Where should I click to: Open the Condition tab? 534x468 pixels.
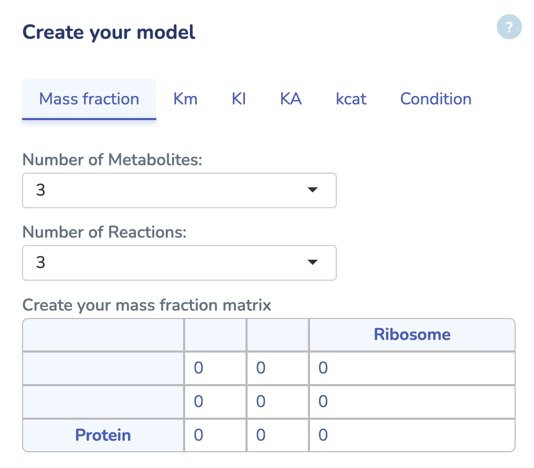click(435, 99)
